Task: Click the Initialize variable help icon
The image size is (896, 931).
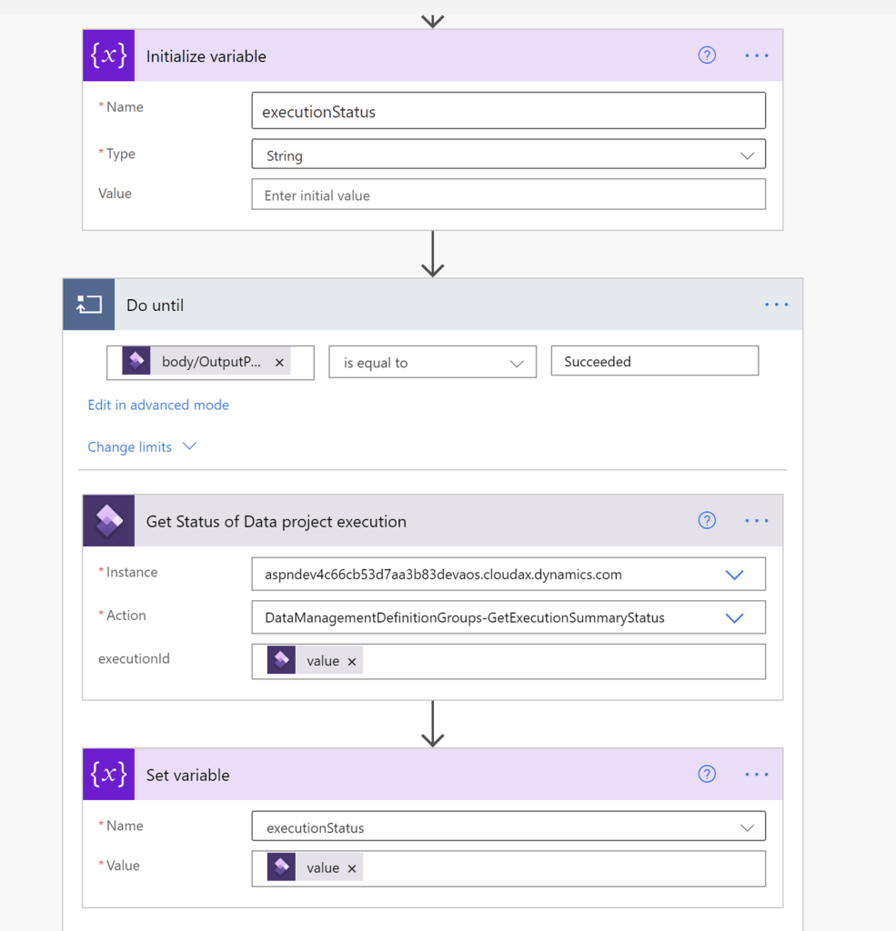Action: (707, 55)
